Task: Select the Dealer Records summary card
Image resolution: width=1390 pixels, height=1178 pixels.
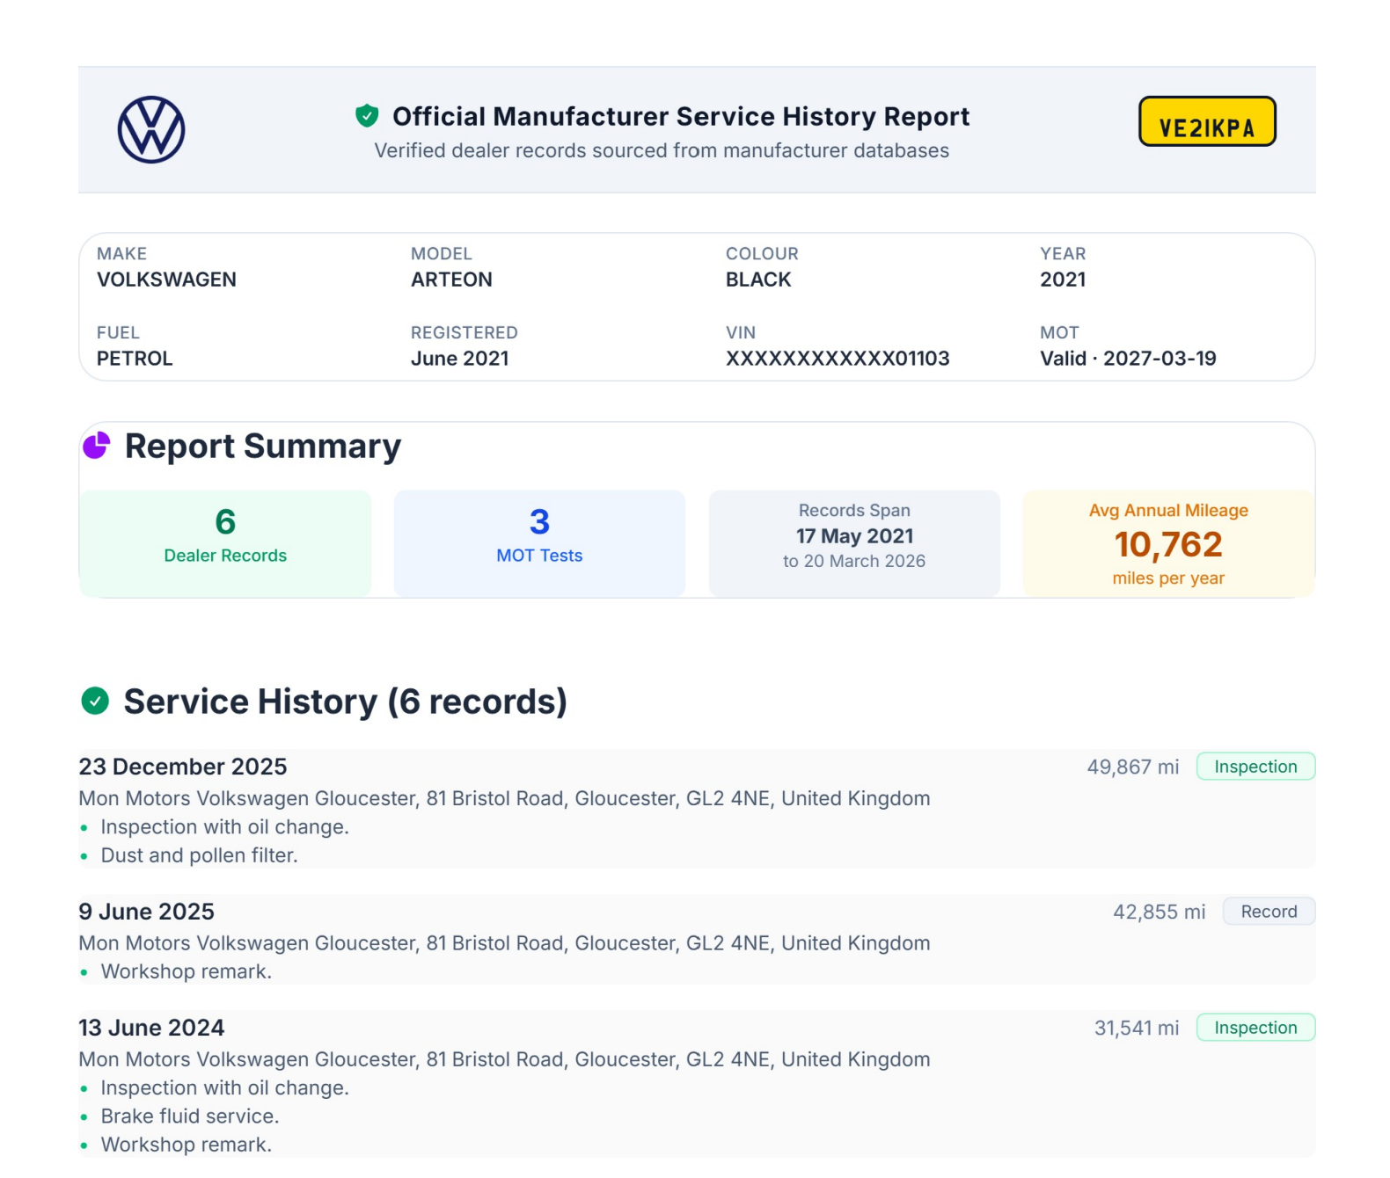Action: pos(225,543)
